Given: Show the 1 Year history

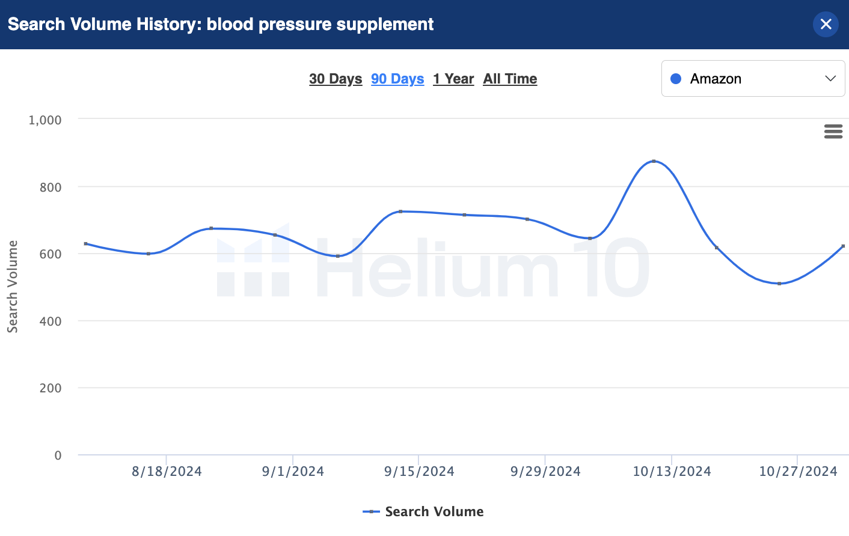Looking at the screenshot, I should pyautogui.click(x=453, y=79).
